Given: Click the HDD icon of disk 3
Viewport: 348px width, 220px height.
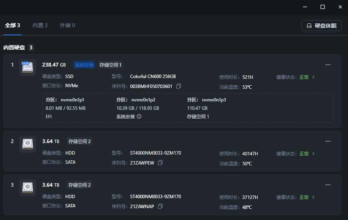Looking at the screenshot, I should (28, 187).
